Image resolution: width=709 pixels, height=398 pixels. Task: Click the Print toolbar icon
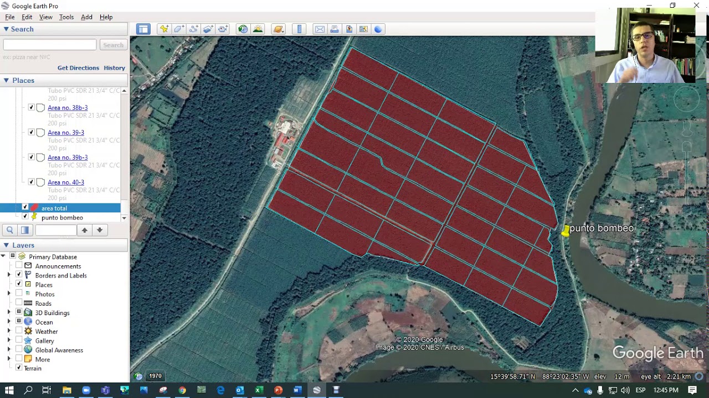(335, 29)
